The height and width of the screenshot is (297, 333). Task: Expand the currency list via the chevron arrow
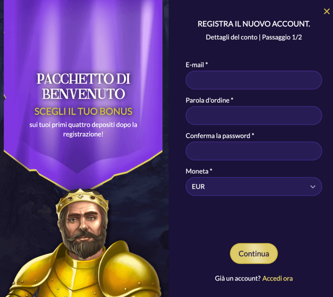(x=313, y=187)
